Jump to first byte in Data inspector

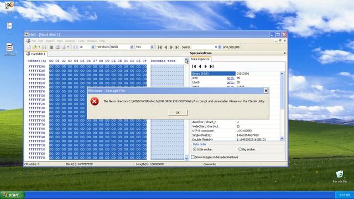pos(194,66)
